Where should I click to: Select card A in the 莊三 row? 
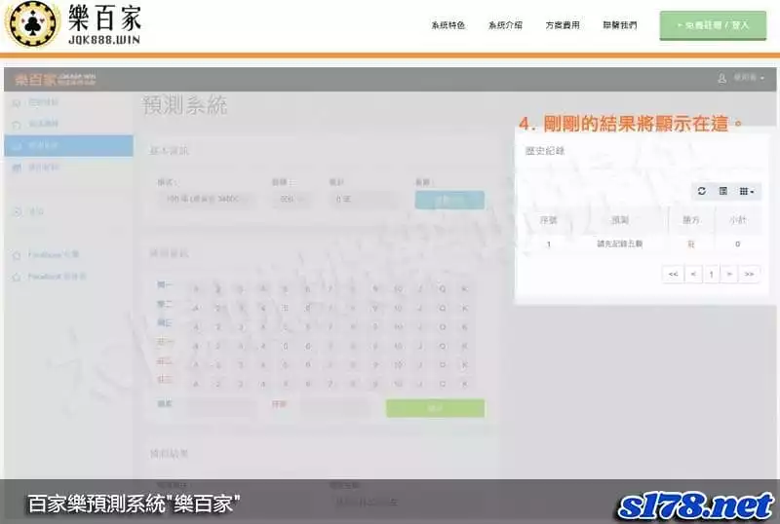click(196, 384)
